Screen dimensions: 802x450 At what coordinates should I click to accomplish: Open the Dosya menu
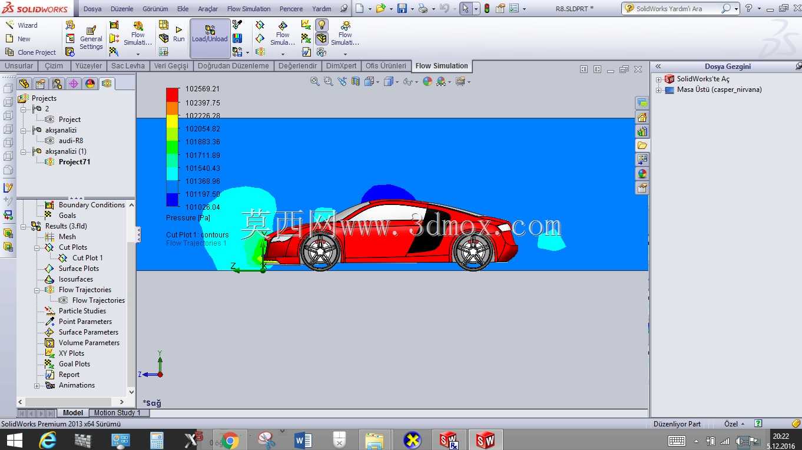click(92, 9)
